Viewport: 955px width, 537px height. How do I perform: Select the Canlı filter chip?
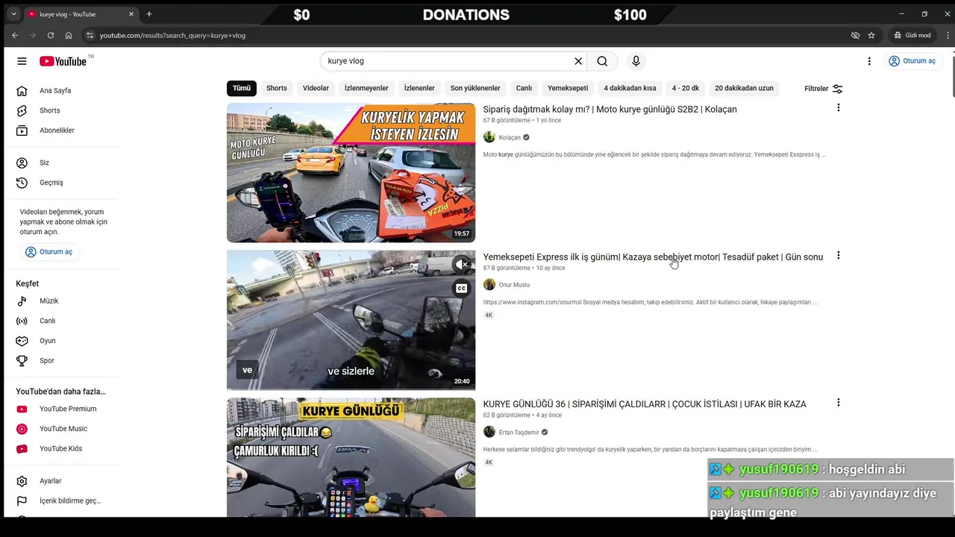525,88
